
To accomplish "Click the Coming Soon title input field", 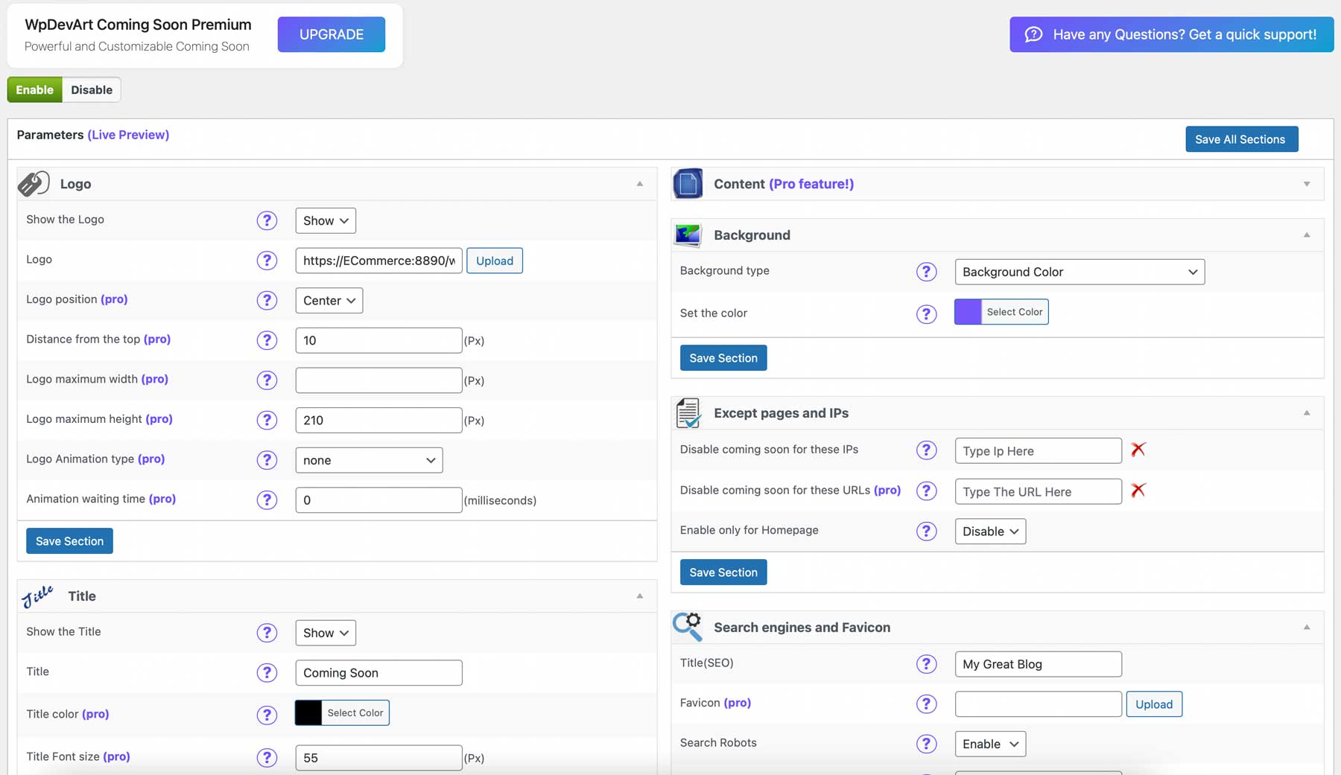I will (x=378, y=672).
